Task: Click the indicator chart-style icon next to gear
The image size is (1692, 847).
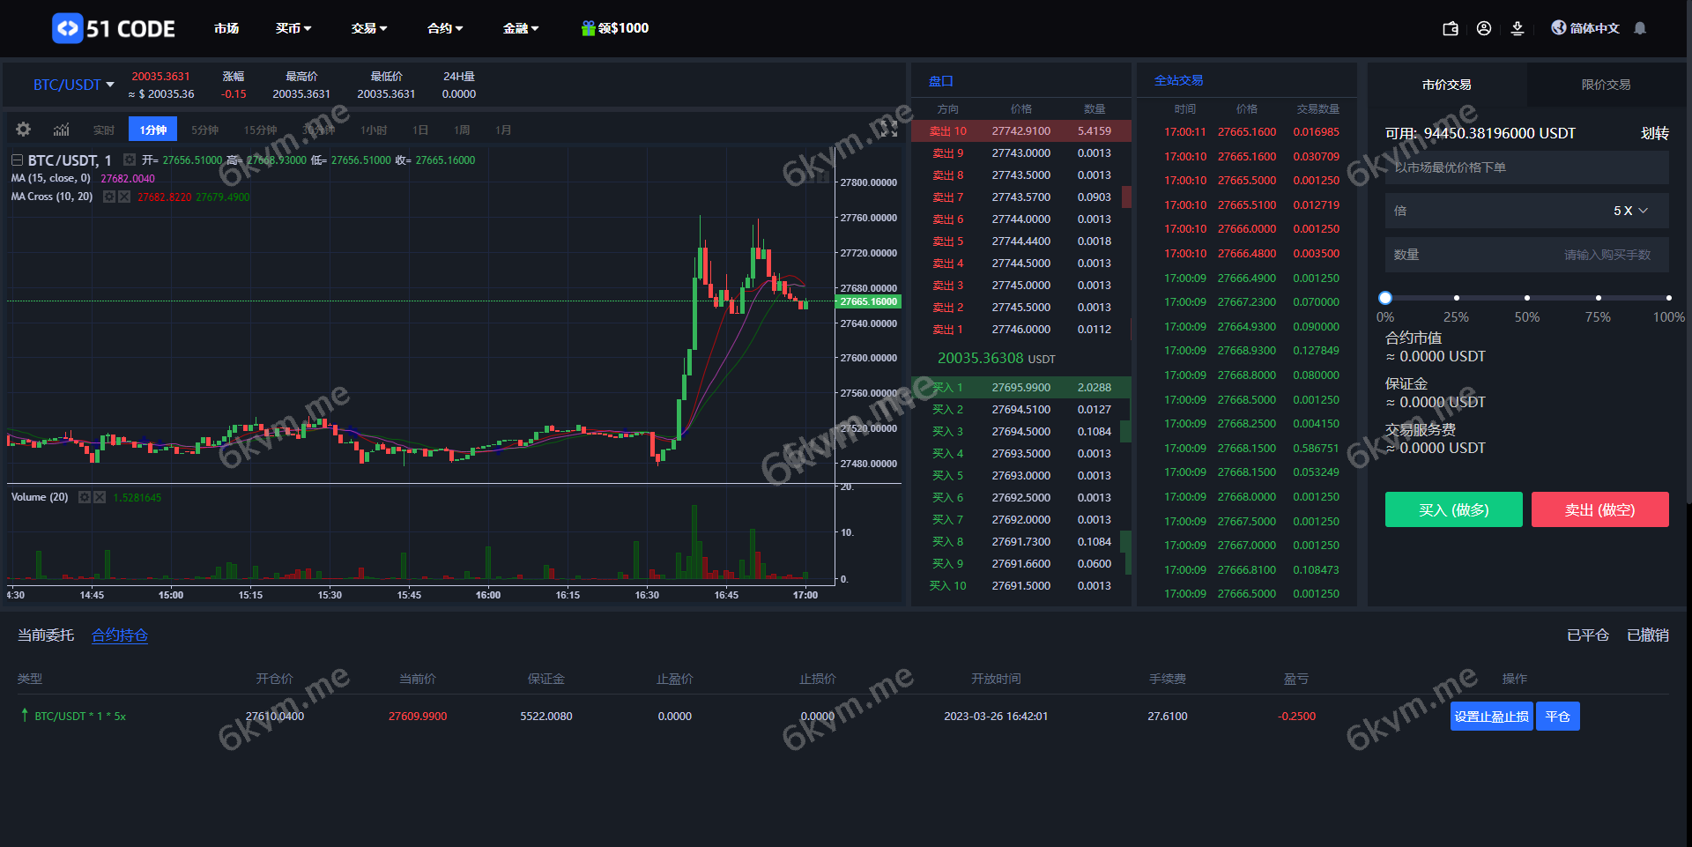Action: point(60,130)
